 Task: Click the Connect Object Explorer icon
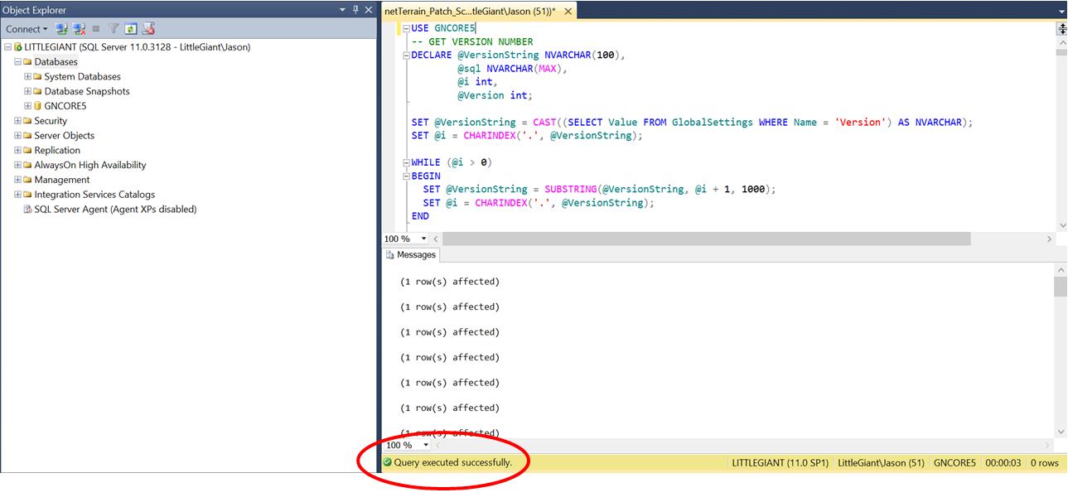pyautogui.click(x=61, y=29)
